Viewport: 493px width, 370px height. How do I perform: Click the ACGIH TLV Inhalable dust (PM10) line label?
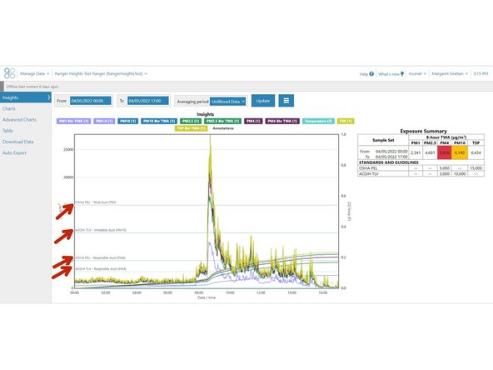[x=101, y=230]
